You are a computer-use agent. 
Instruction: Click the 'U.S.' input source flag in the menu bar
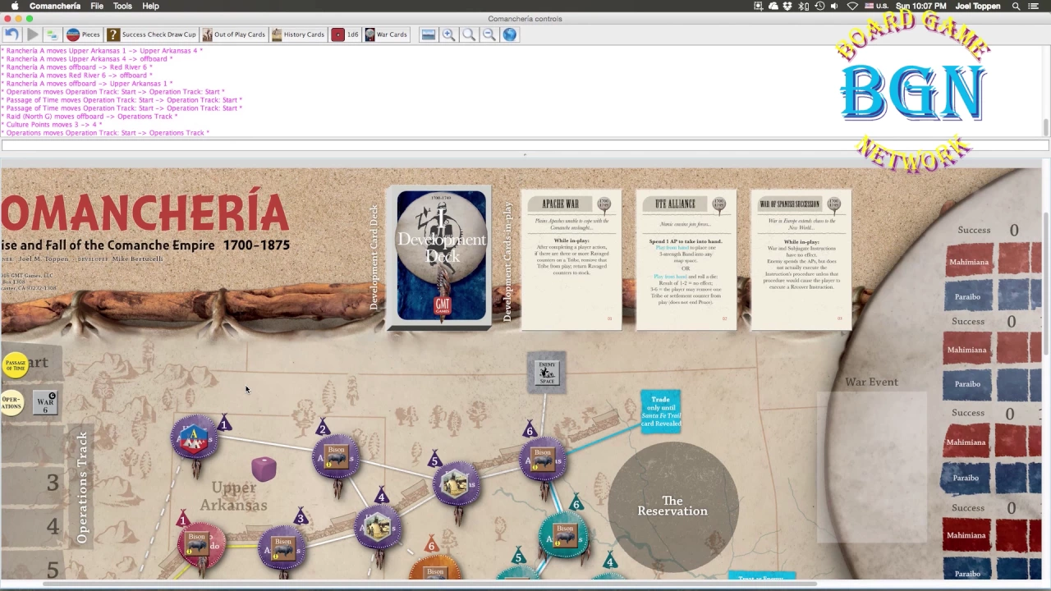[x=878, y=6]
